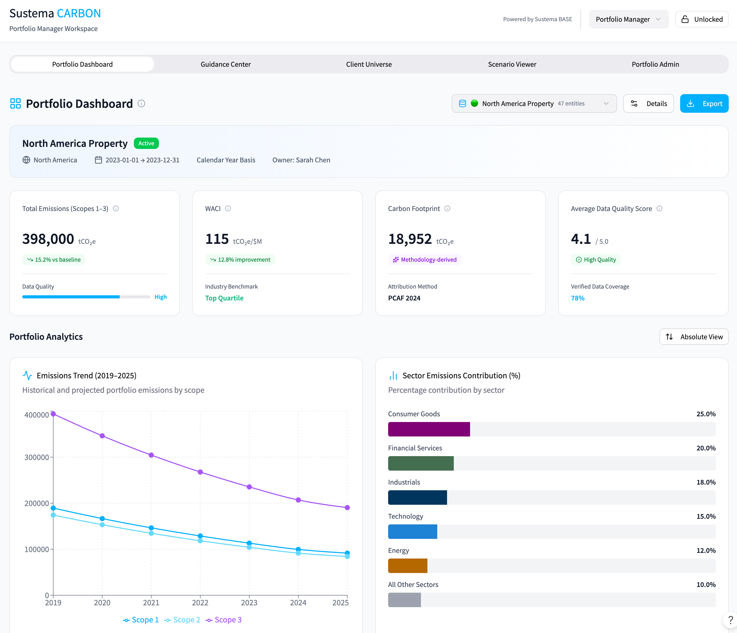Click the sparkle icon in Methodology-derived badge
Image resolution: width=737 pixels, height=633 pixels.
point(396,260)
